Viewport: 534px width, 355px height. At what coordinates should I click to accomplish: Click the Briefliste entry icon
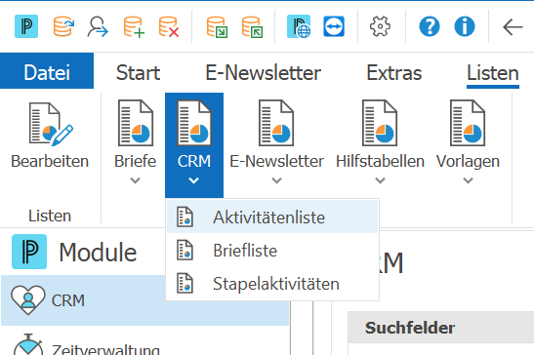click(x=185, y=251)
